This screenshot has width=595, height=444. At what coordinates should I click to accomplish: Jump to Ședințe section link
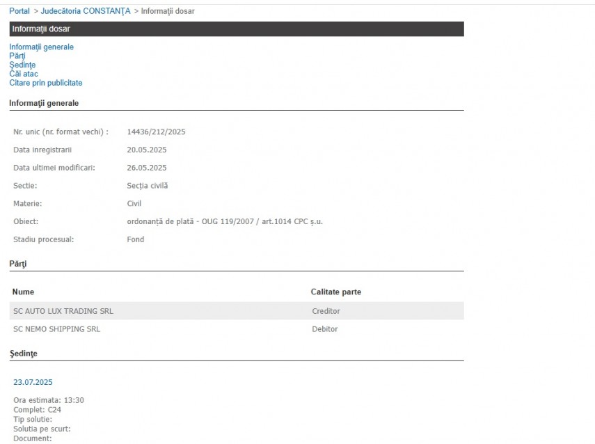click(x=22, y=65)
